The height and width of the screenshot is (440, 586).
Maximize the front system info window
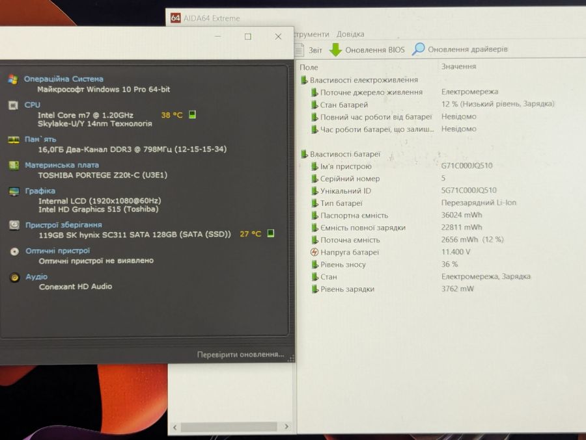pos(248,36)
